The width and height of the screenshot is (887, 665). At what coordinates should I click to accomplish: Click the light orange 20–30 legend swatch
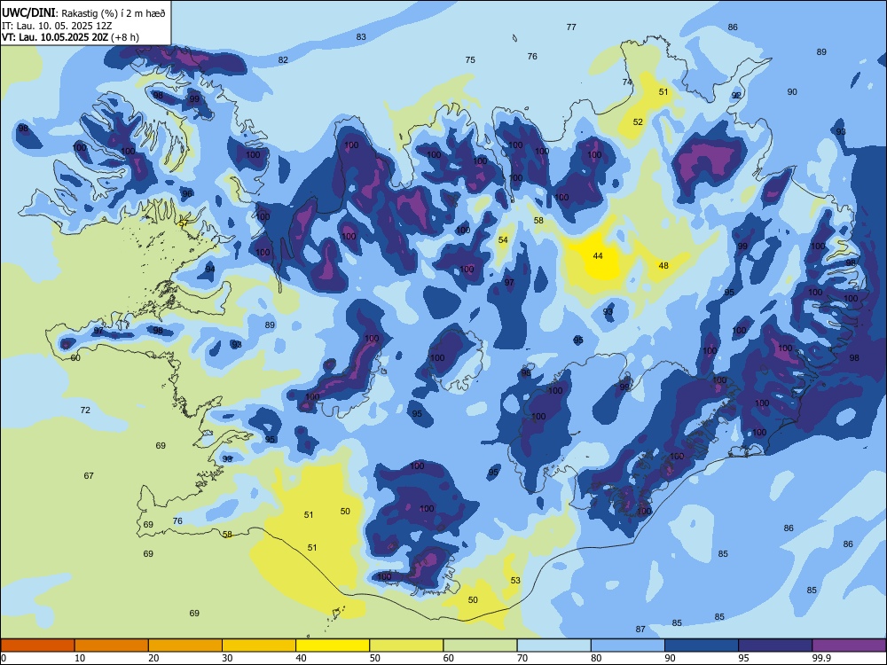185,645
